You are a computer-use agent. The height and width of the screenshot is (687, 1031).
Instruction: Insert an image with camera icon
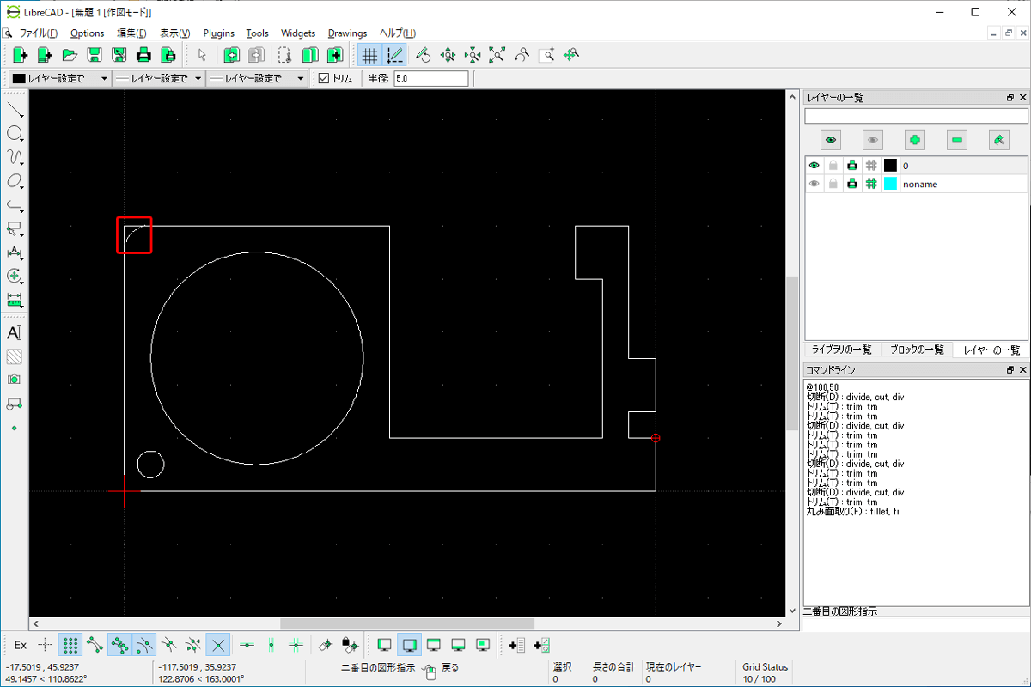tap(15, 380)
